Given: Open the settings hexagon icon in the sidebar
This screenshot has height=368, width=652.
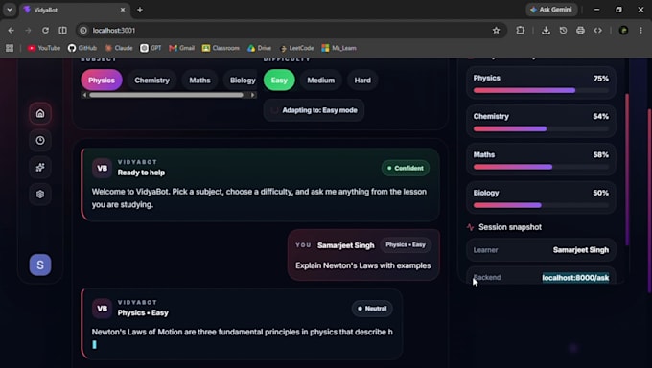Looking at the screenshot, I should pyautogui.click(x=40, y=194).
